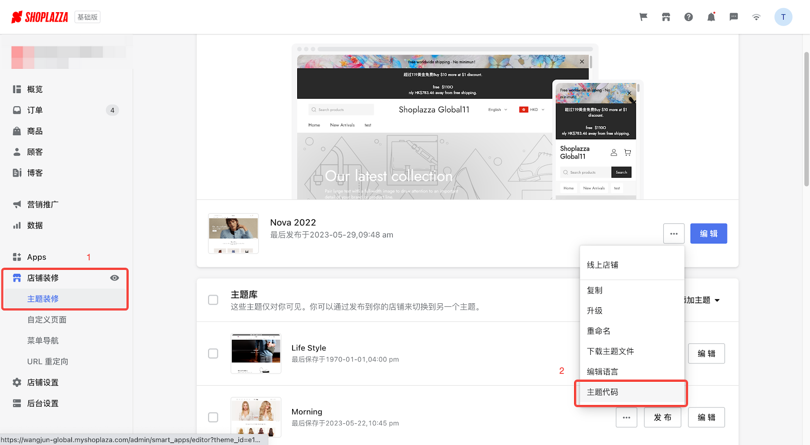Open the chat message icon

(734, 17)
